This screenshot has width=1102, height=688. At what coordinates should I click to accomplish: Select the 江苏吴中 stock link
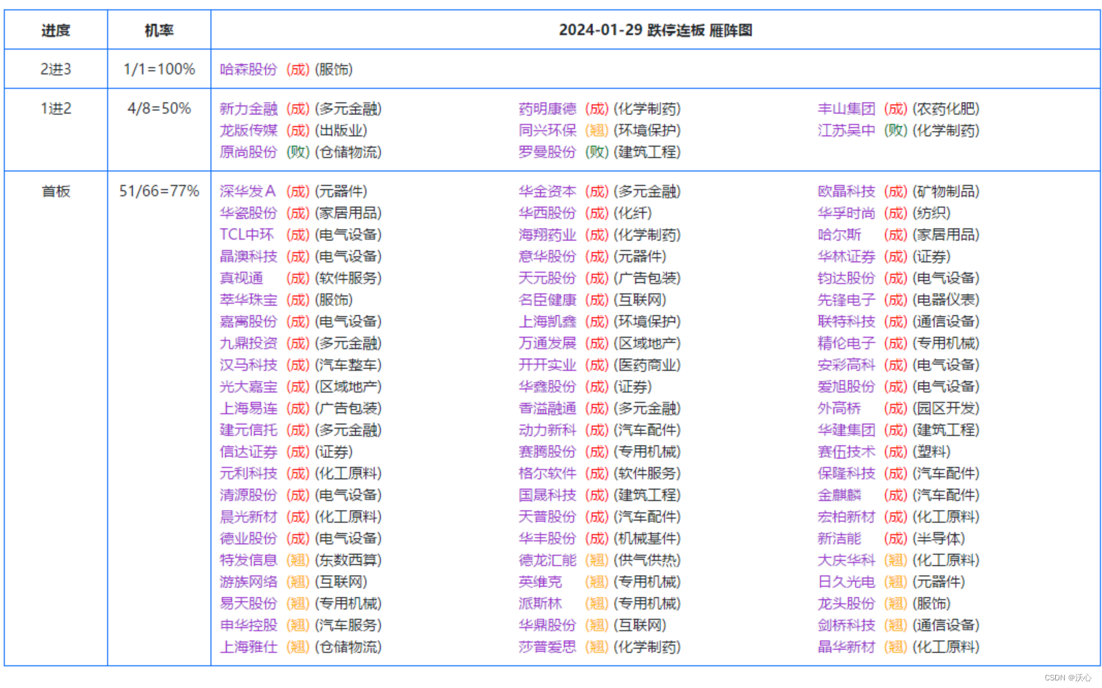coord(846,130)
